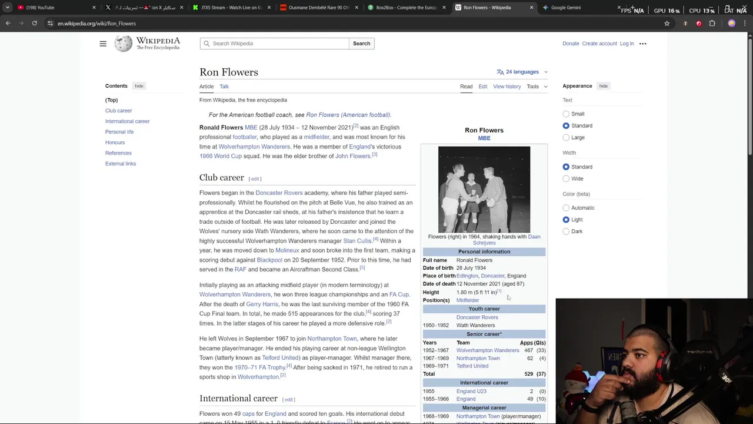
Task: Open the Chrome profile avatar
Action: (x=731, y=24)
